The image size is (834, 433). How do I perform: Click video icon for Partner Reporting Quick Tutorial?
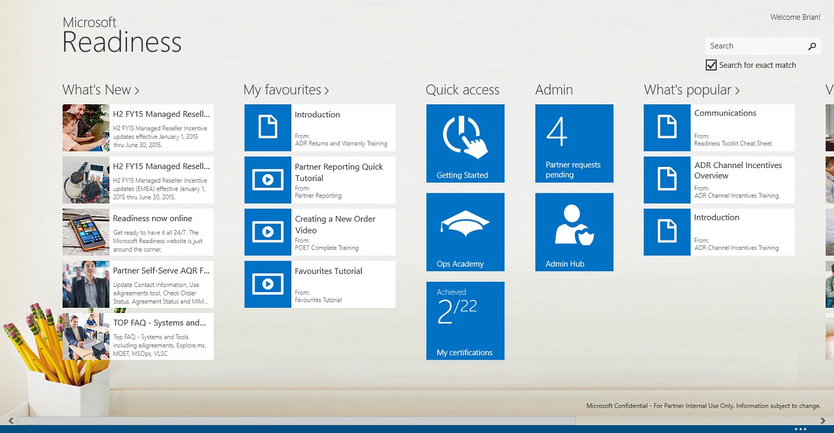pos(268,180)
